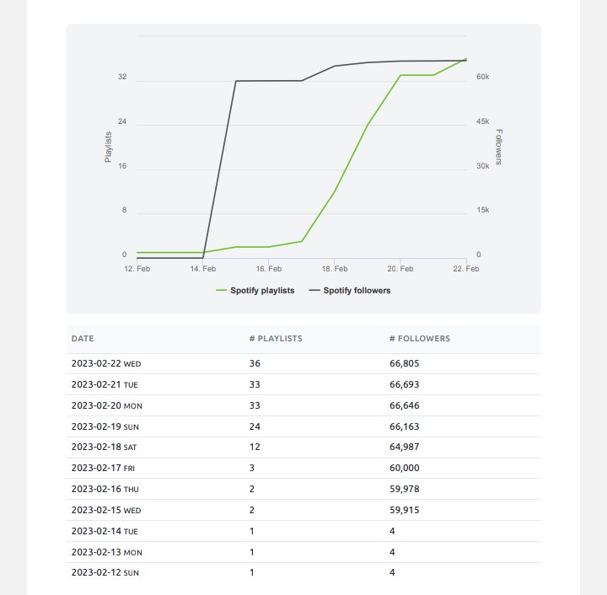Click the 2 playlists value on 2023-02-16
607x595 pixels.
(252, 489)
